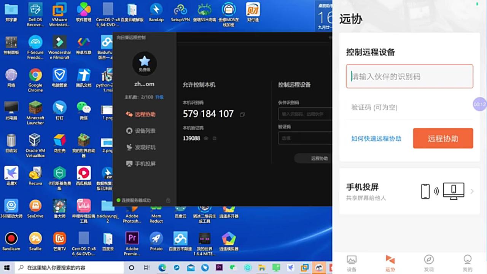The width and height of the screenshot is (487, 274).
Task: Open the Windows Start menu
Action: (7, 268)
